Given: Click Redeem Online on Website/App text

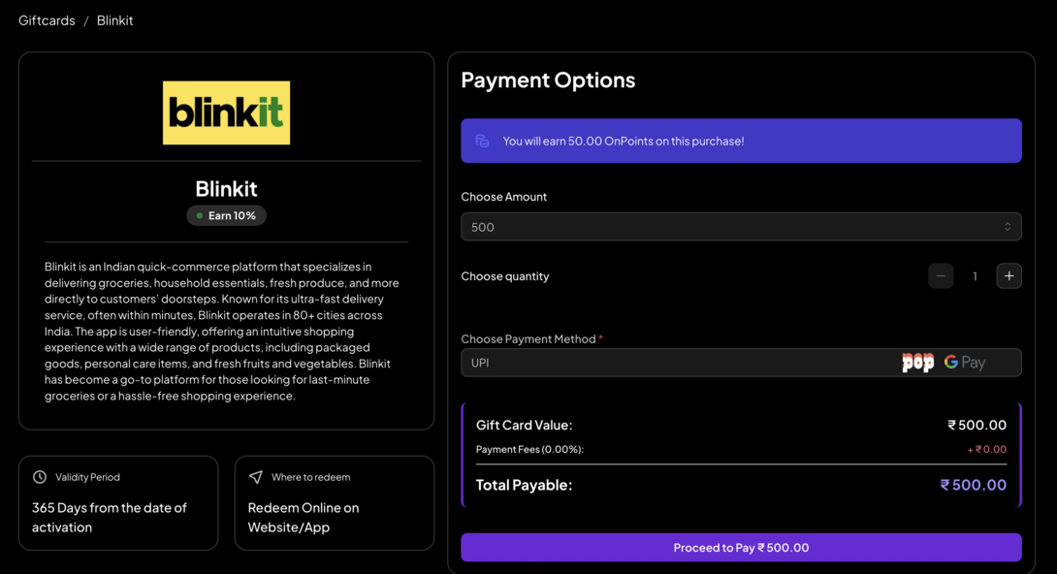Looking at the screenshot, I should (x=304, y=518).
